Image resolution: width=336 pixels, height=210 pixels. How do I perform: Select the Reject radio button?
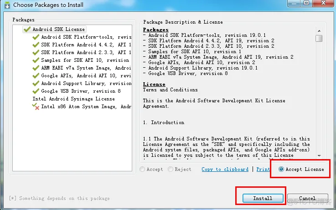pyautogui.click(x=171, y=169)
